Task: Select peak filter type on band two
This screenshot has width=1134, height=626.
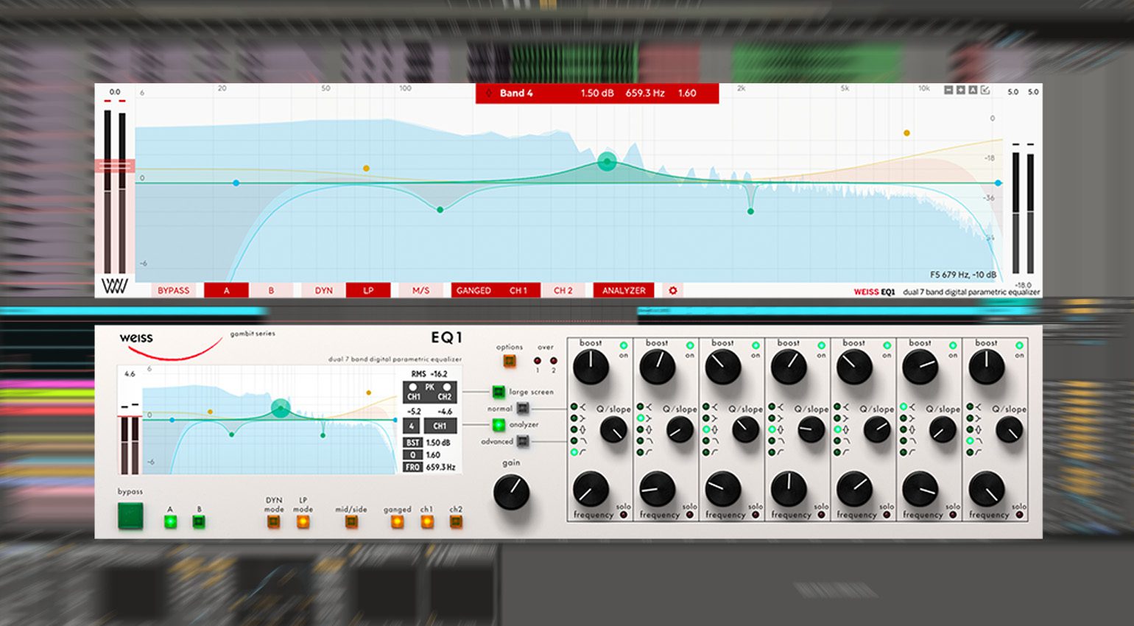Action: click(640, 429)
